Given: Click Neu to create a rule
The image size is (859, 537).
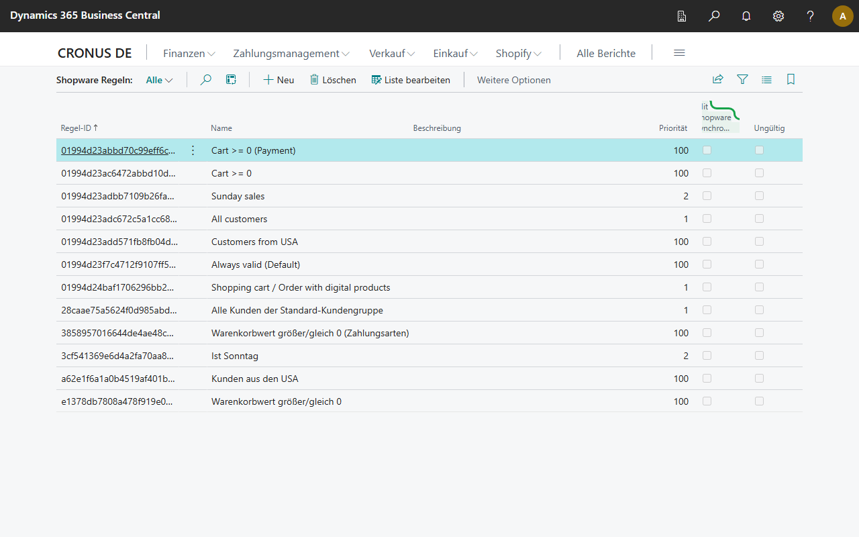Looking at the screenshot, I should click(279, 80).
